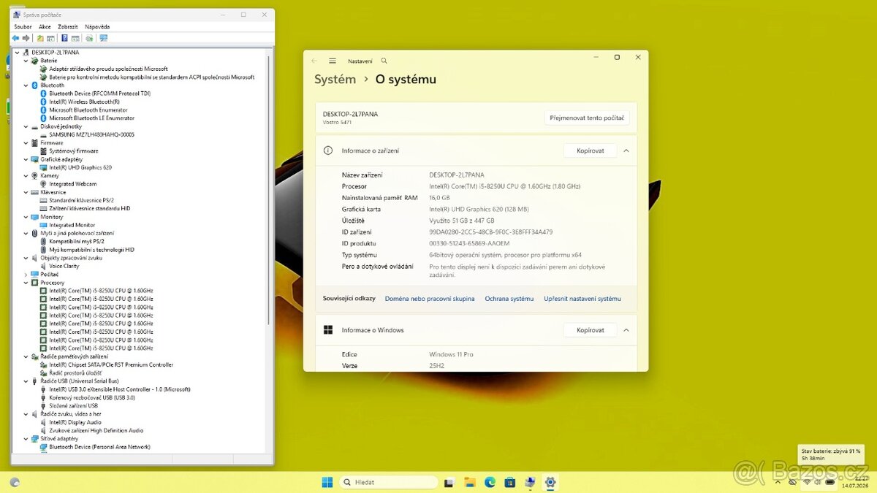
Task: Click the Monitory category icon
Action: (34, 217)
